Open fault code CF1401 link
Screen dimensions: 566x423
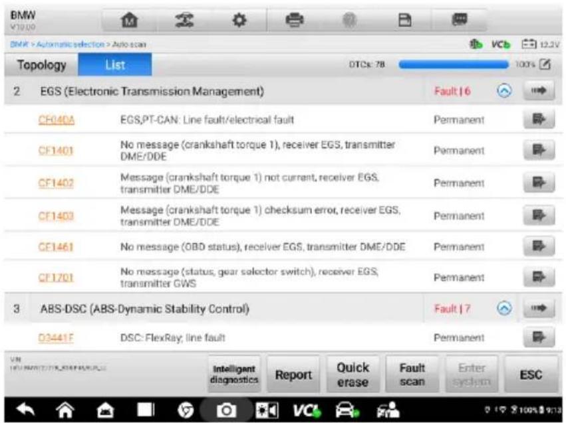coord(56,150)
